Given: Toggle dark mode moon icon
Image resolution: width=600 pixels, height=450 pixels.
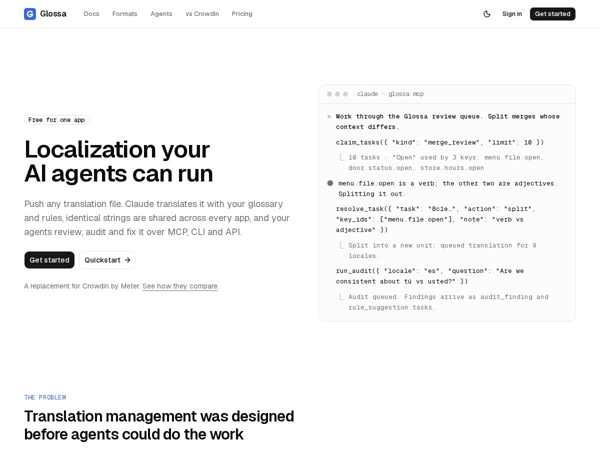Looking at the screenshot, I should pyautogui.click(x=487, y=14).
